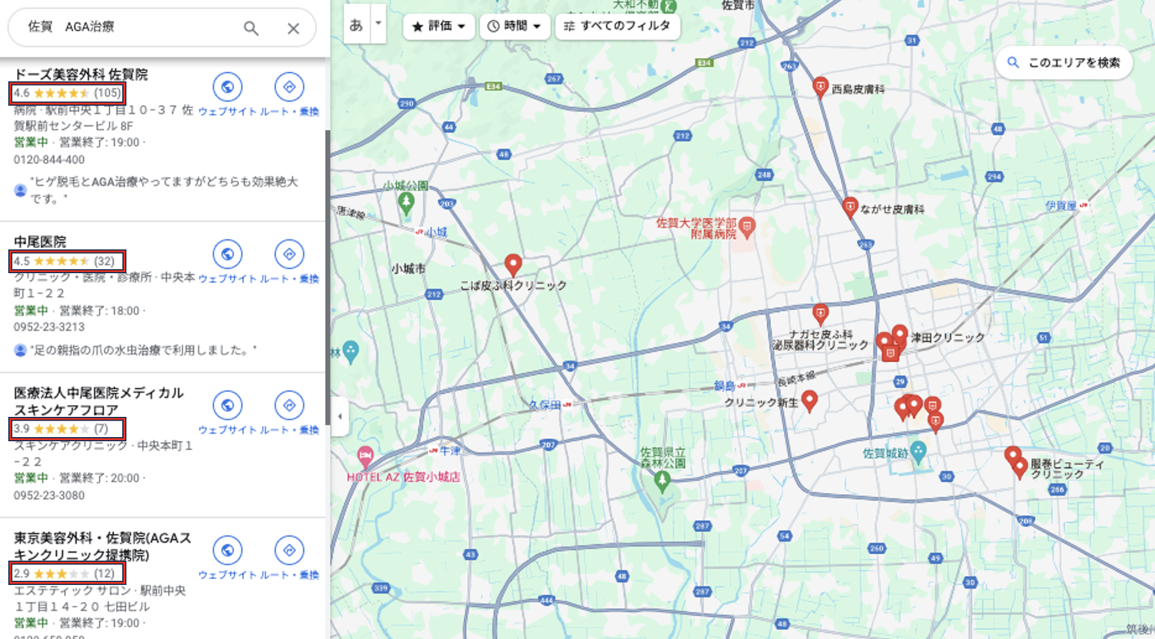Screen dimensions: 1155x639
Task: Click the 4.6 star rating (105) reviews
Action: 67,93
